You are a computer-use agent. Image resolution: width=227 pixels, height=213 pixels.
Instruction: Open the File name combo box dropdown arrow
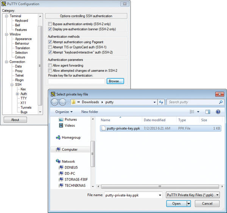160,195
